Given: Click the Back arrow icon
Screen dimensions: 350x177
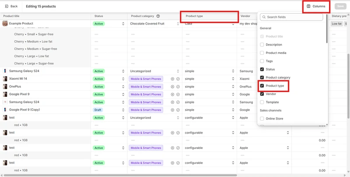Looking at the screenshot, I should pyautogui.click(x=7, y=6).
